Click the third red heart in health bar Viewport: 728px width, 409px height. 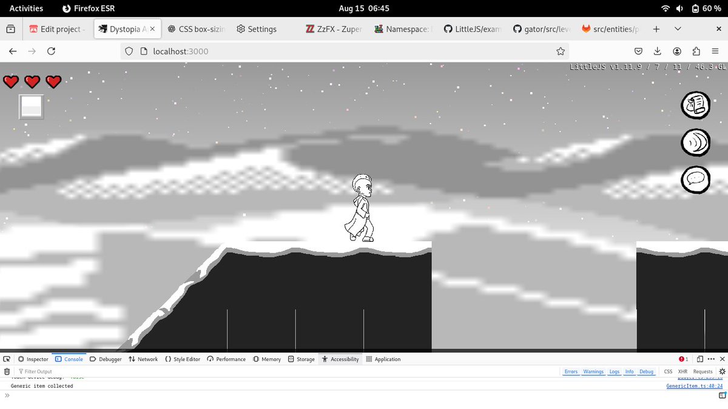click(x=54, y=82)
